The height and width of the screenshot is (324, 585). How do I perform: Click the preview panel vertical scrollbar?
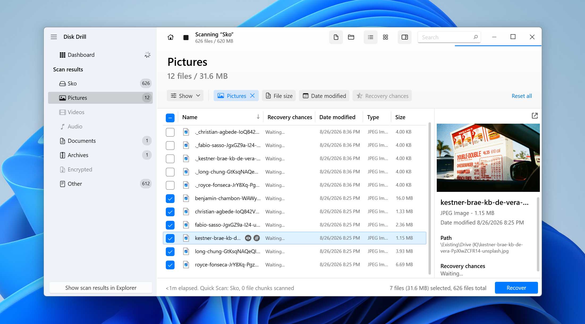(538, 234)
